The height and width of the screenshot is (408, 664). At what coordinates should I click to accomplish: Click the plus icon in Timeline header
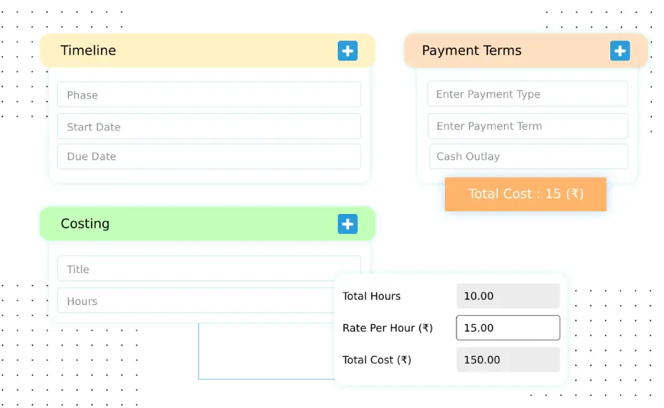tap(347, 51)
